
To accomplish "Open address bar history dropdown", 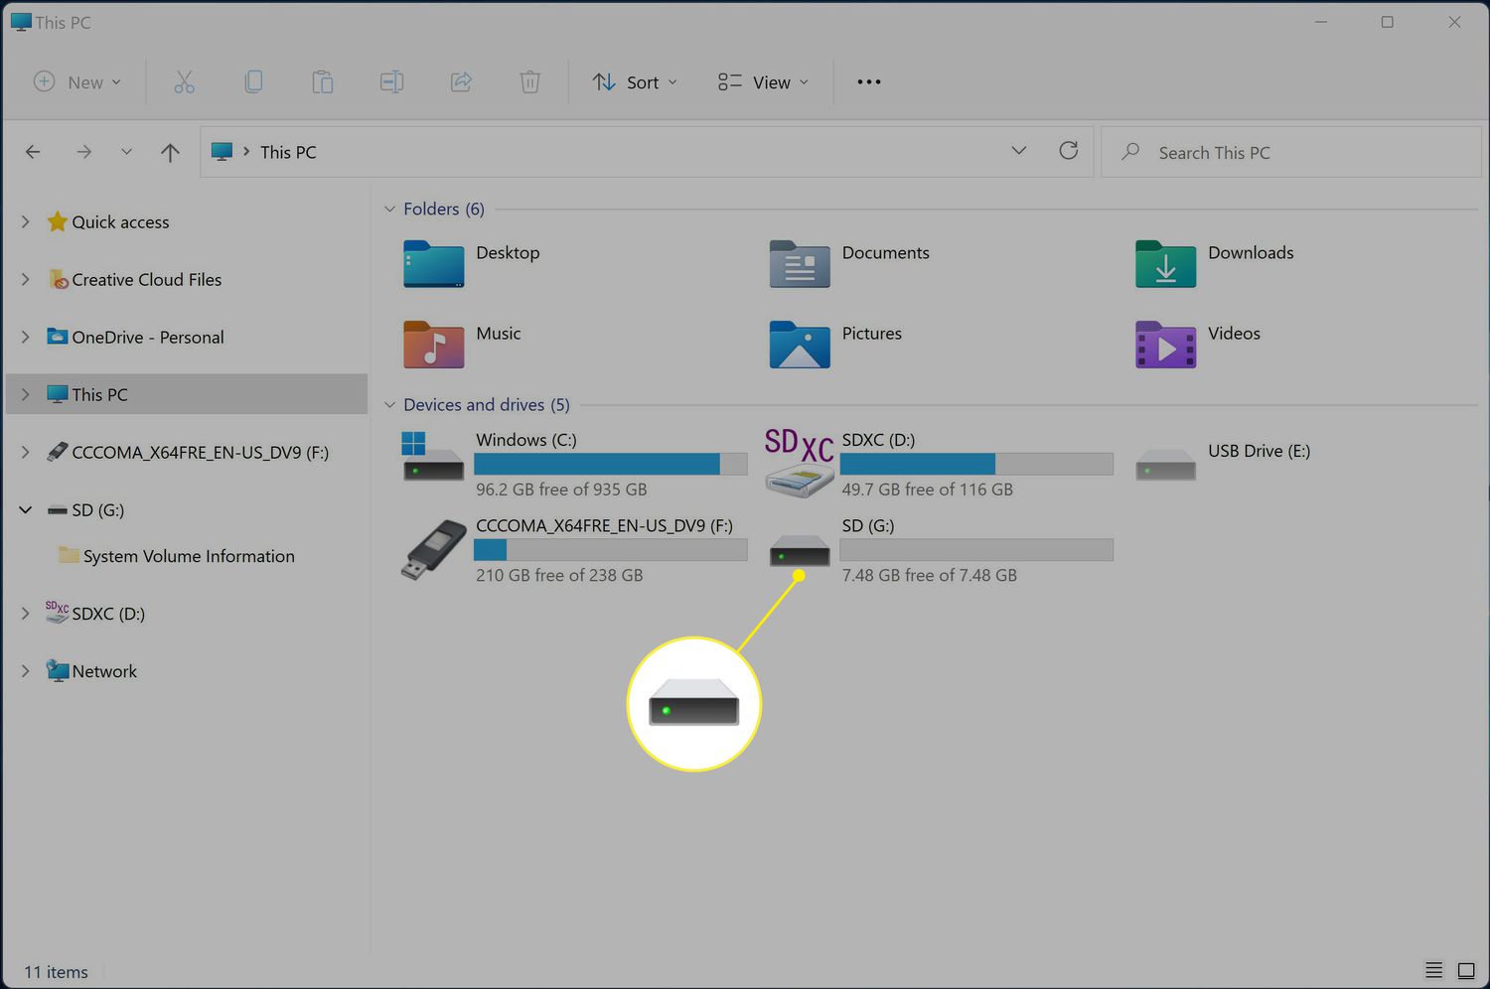I will [1019, 151].
